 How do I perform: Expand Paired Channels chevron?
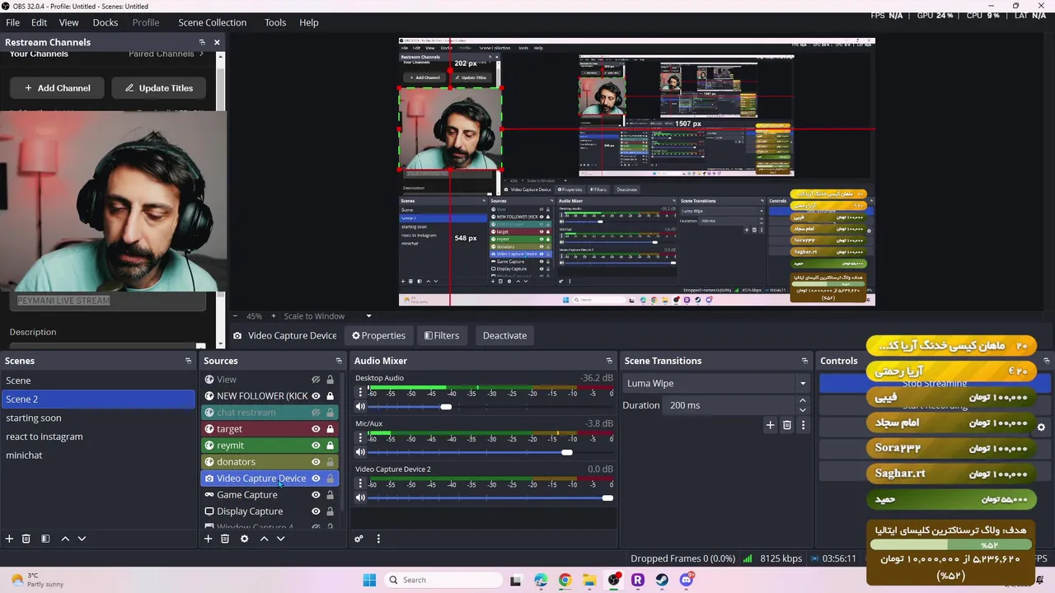[200, 54]
